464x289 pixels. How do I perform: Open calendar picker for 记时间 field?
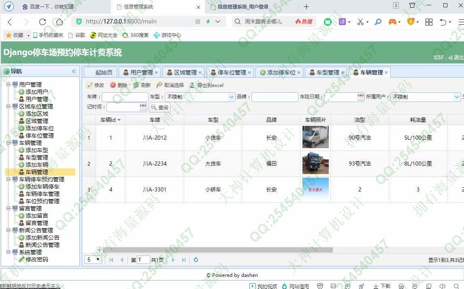pos(143,107)
